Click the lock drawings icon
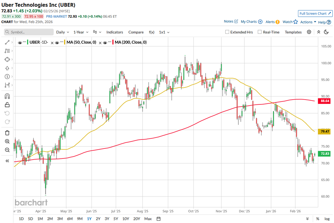This screenshot has width=334, height=223. (7, 105)
